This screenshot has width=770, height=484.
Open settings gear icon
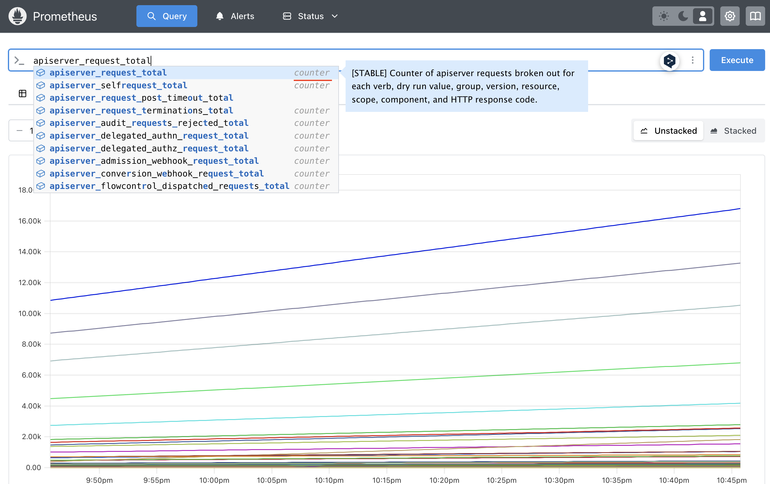[730, 16]
